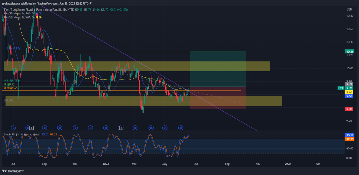
Task: Click the blue 9.58 MA20 price label
Action: (349, 96)
